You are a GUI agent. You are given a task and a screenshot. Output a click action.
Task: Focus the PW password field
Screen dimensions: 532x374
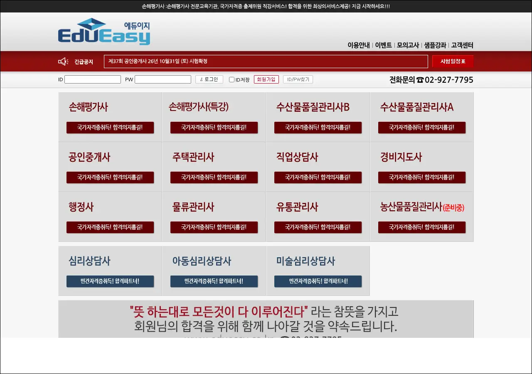point(163,79)
